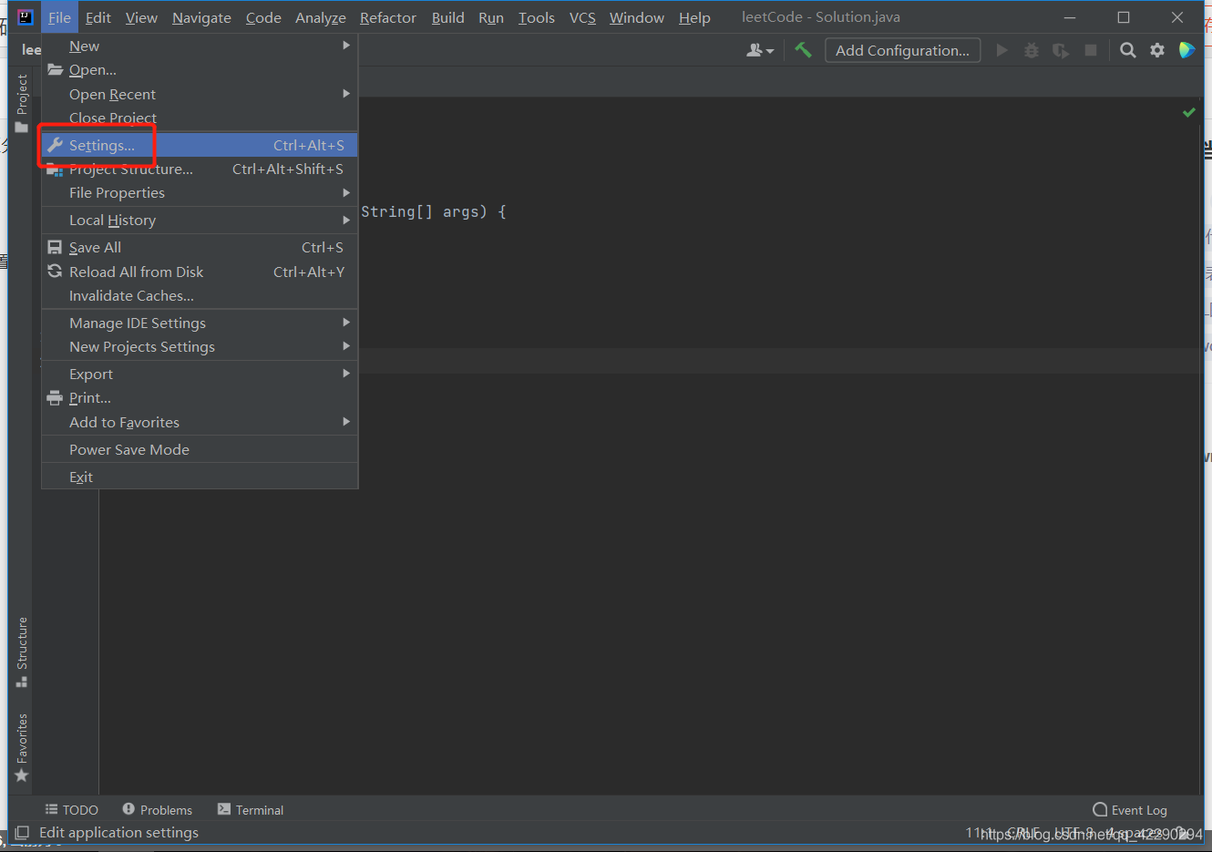
Task: Open the Event Log
Action: click(1130, 810)
